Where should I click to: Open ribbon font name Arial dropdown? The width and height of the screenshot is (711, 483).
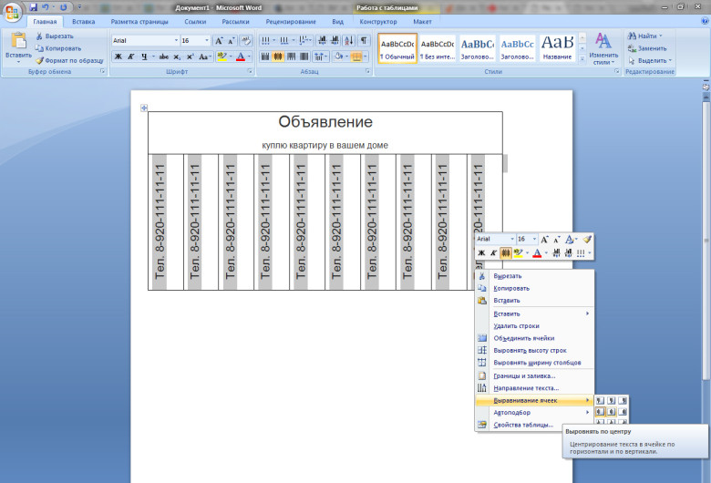(x=177, y=41)
